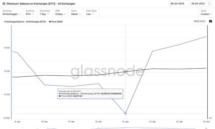Toggle the Price [USD] legend series
Screen dimensions: 215x129
56,22
